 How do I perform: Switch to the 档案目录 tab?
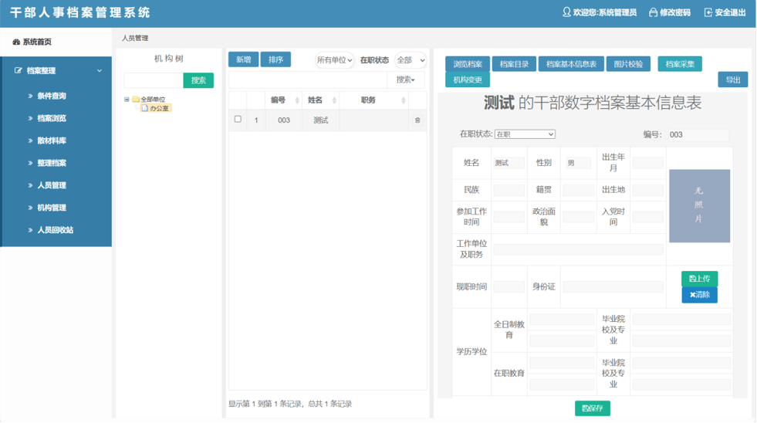514,64
